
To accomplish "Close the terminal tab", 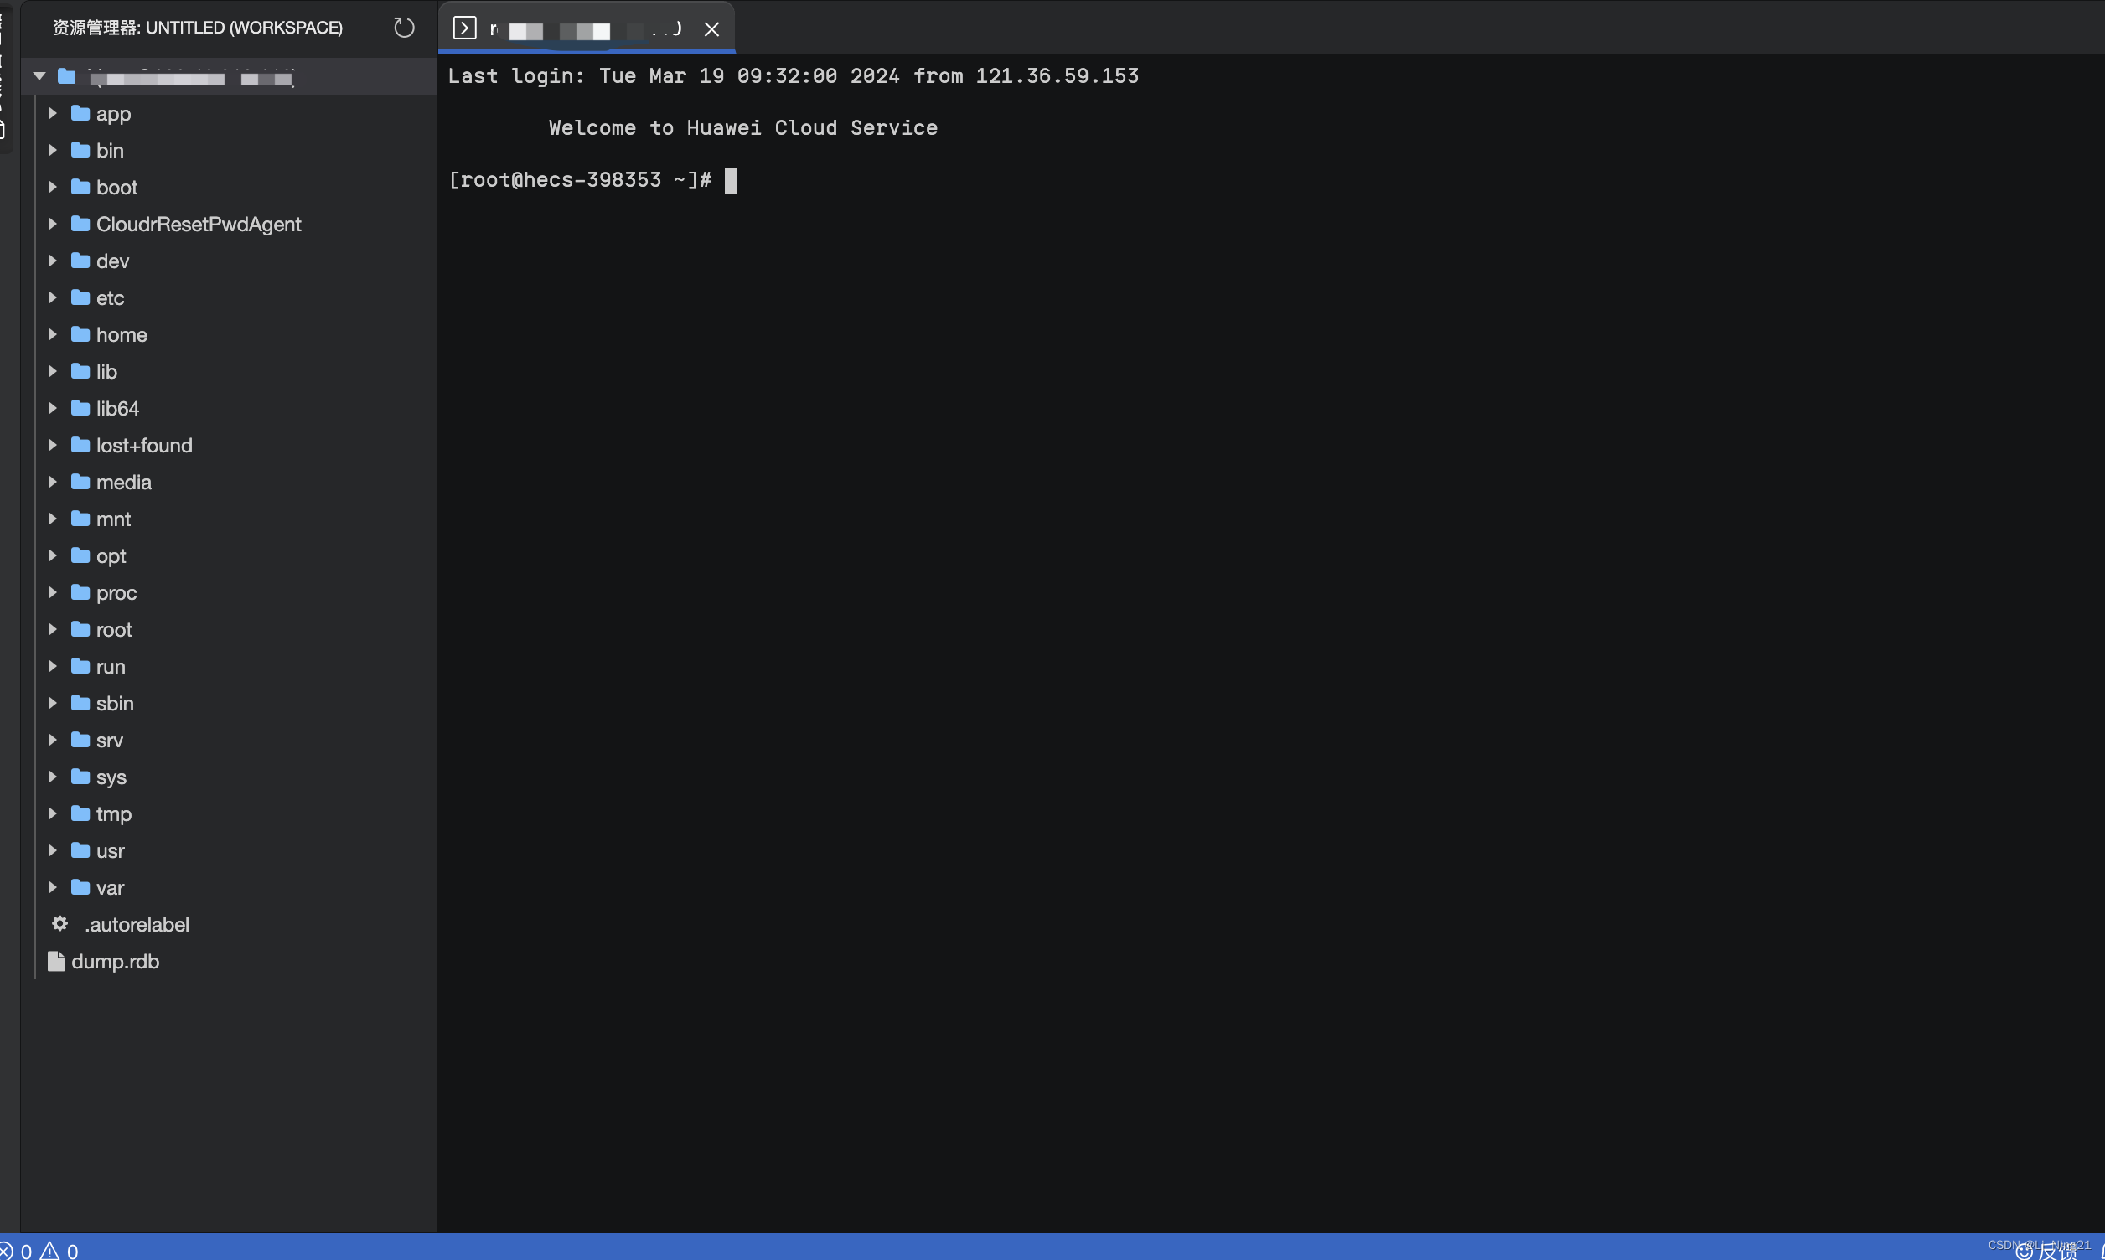I will (711, 29).
